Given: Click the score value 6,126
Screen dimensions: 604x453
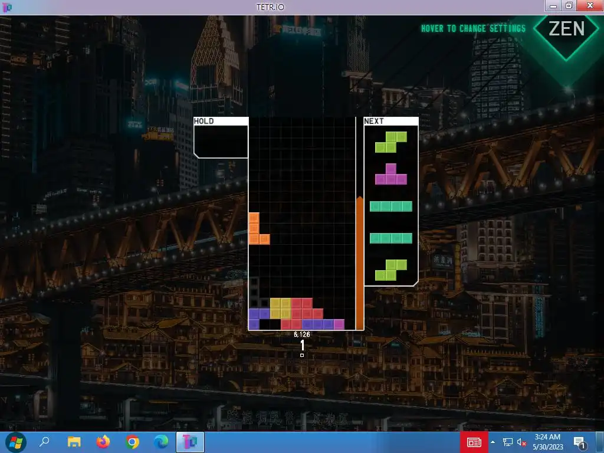Looking at the screenshot, I should pyautogui.click(x=301, y=334).
